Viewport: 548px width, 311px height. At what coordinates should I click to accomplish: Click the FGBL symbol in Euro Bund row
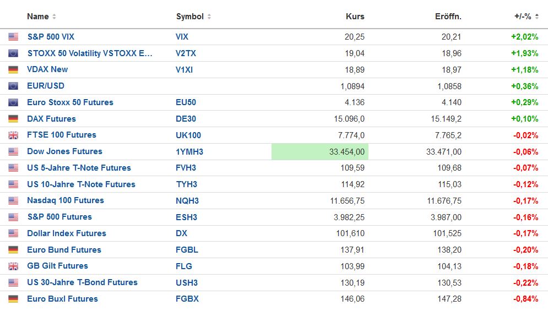click(x=187, y=250)
